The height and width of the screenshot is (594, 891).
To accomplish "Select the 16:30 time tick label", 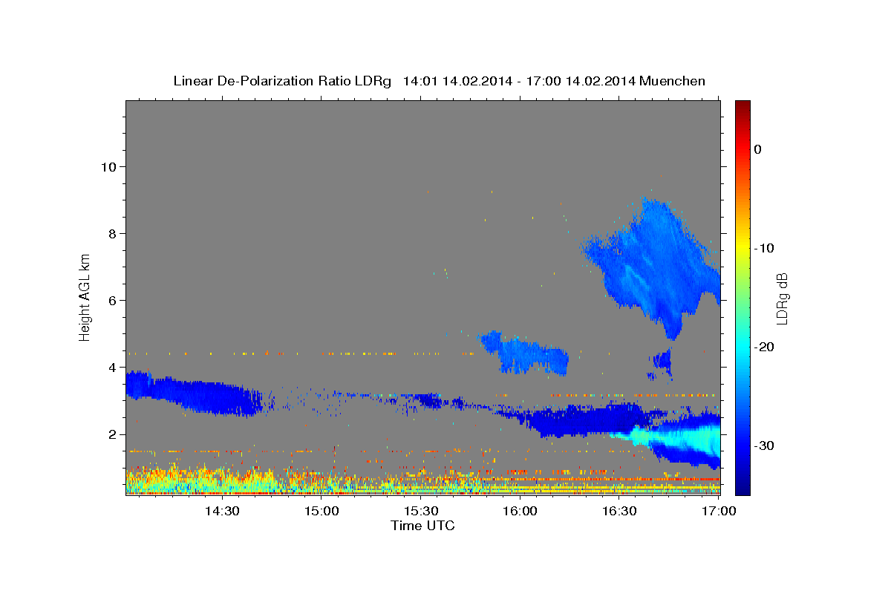I will pyautogui.click(x=619, y=512).
